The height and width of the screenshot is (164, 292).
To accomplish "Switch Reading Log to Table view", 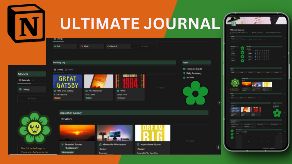I will (x=69, y=70).
